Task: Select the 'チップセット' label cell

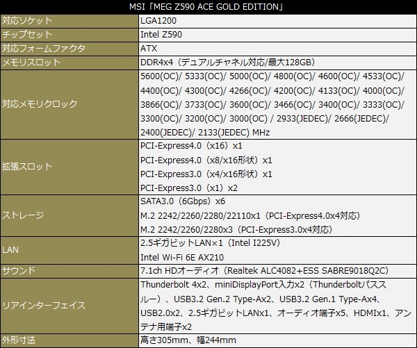Action: [69, 35]
